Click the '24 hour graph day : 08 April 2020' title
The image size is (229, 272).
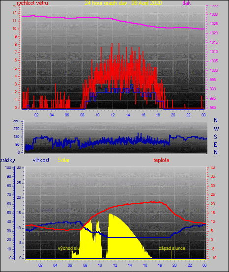pos(123,3)
